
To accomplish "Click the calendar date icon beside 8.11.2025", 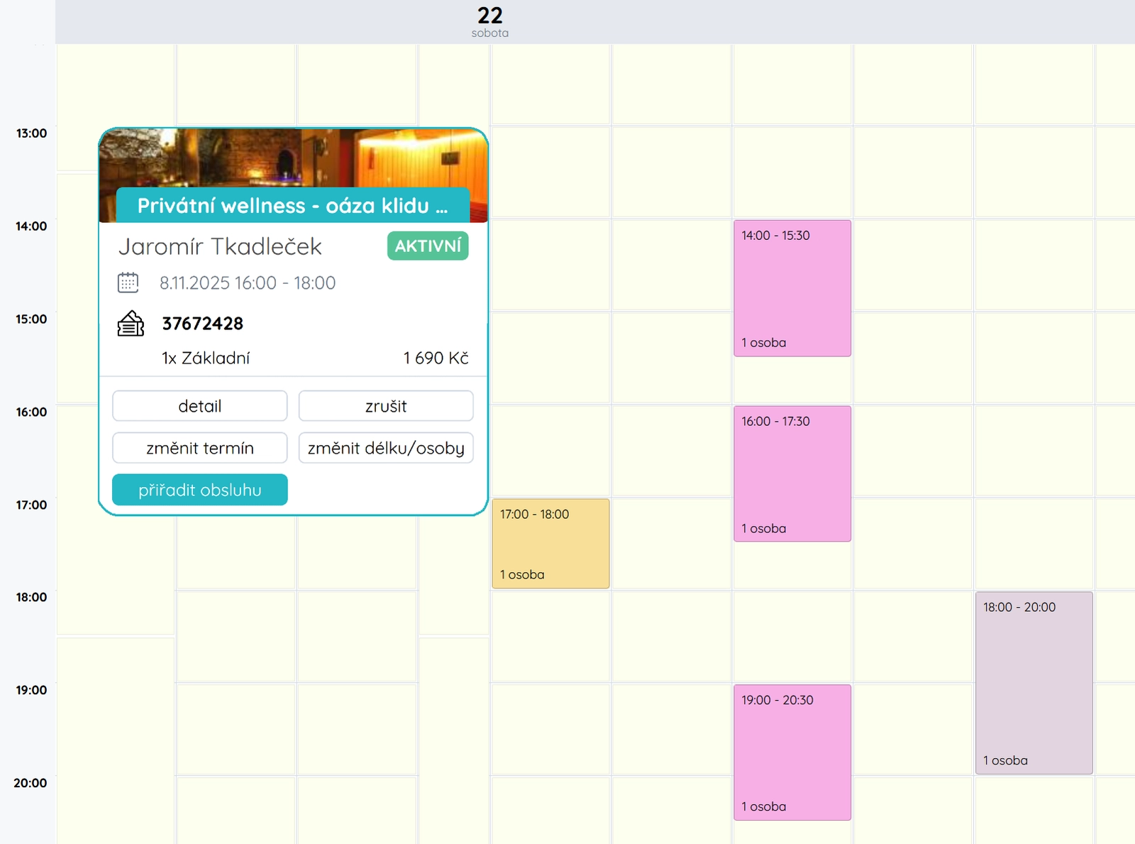I will click(x=127, y=282).
